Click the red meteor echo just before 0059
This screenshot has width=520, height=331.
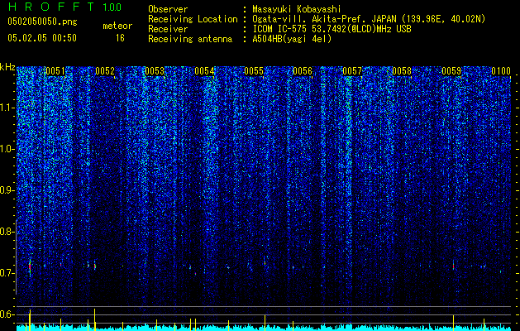coord(453,266)
